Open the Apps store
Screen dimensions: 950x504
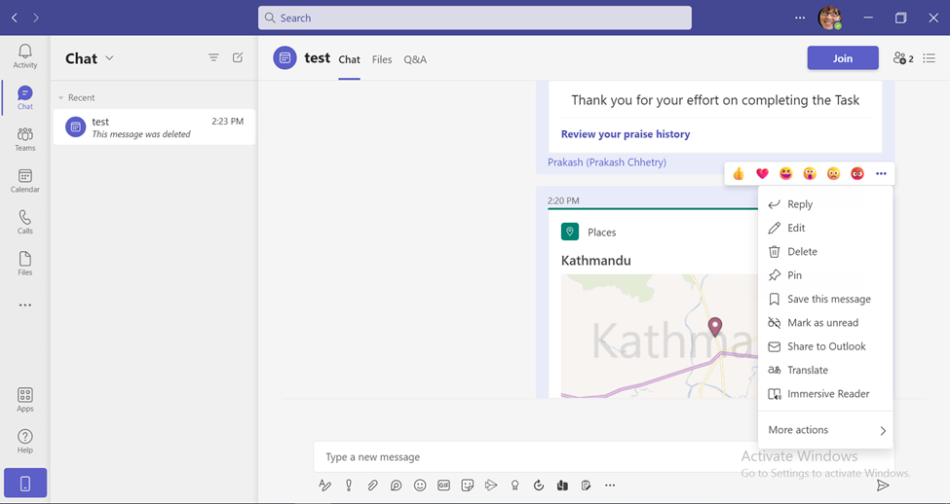point(24,400)
